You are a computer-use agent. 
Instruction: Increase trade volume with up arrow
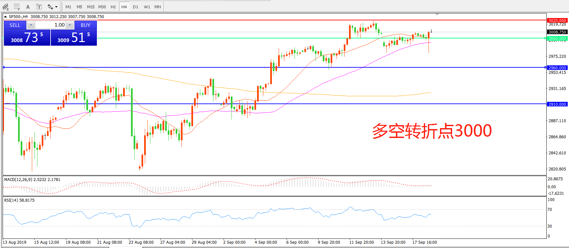pyautogui.click(x=70, y=25)
